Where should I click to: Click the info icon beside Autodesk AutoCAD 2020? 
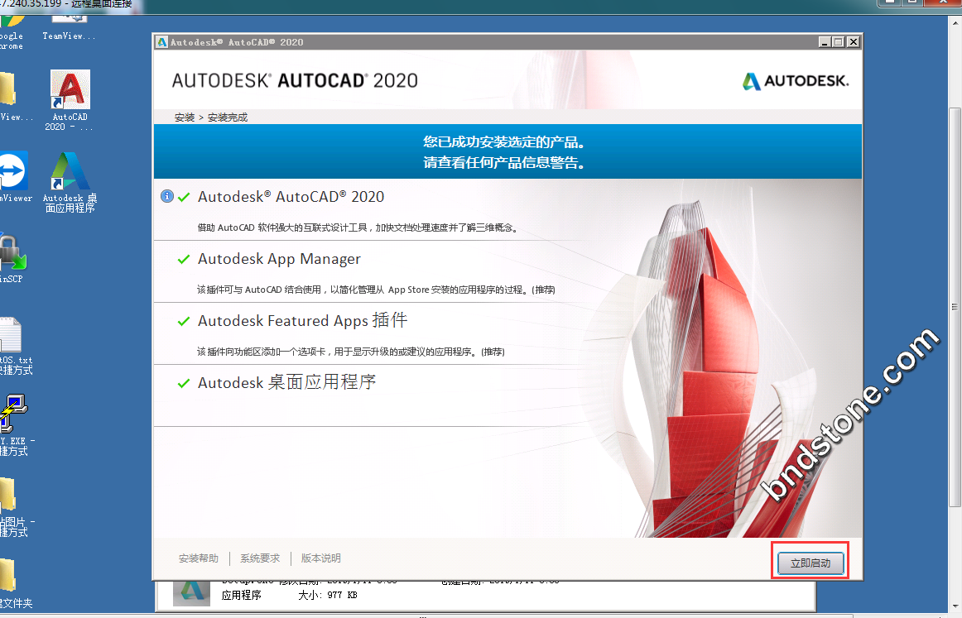pyautogui.click(x=166, y=196)
